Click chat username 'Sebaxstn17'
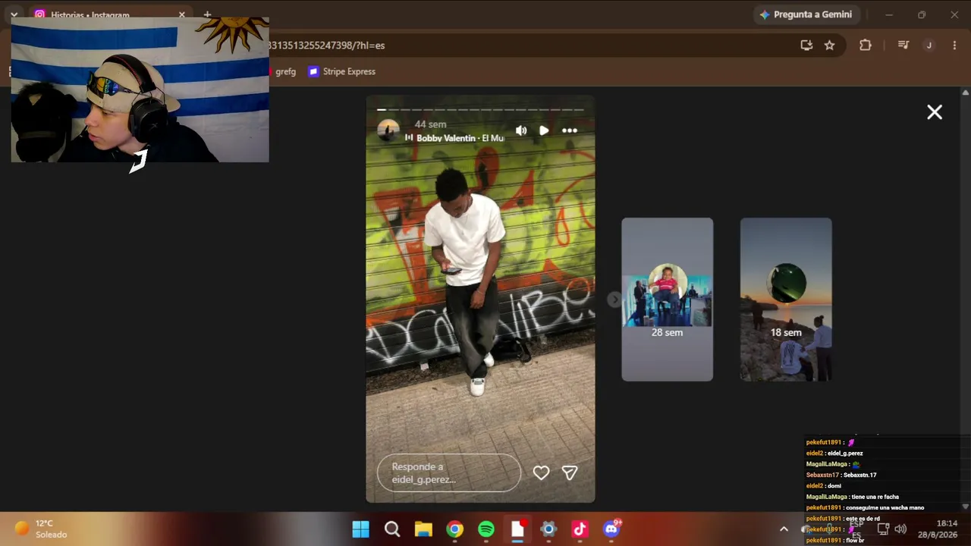Screen dimensions: 971x546 click(822, 475)
